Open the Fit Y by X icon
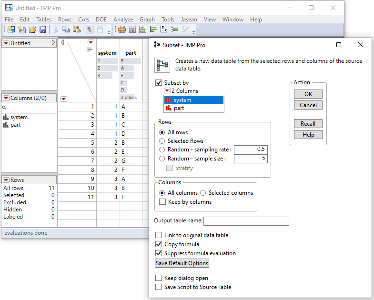The height and width of the screenshot is (300, 374). click(x=164, y=30)
